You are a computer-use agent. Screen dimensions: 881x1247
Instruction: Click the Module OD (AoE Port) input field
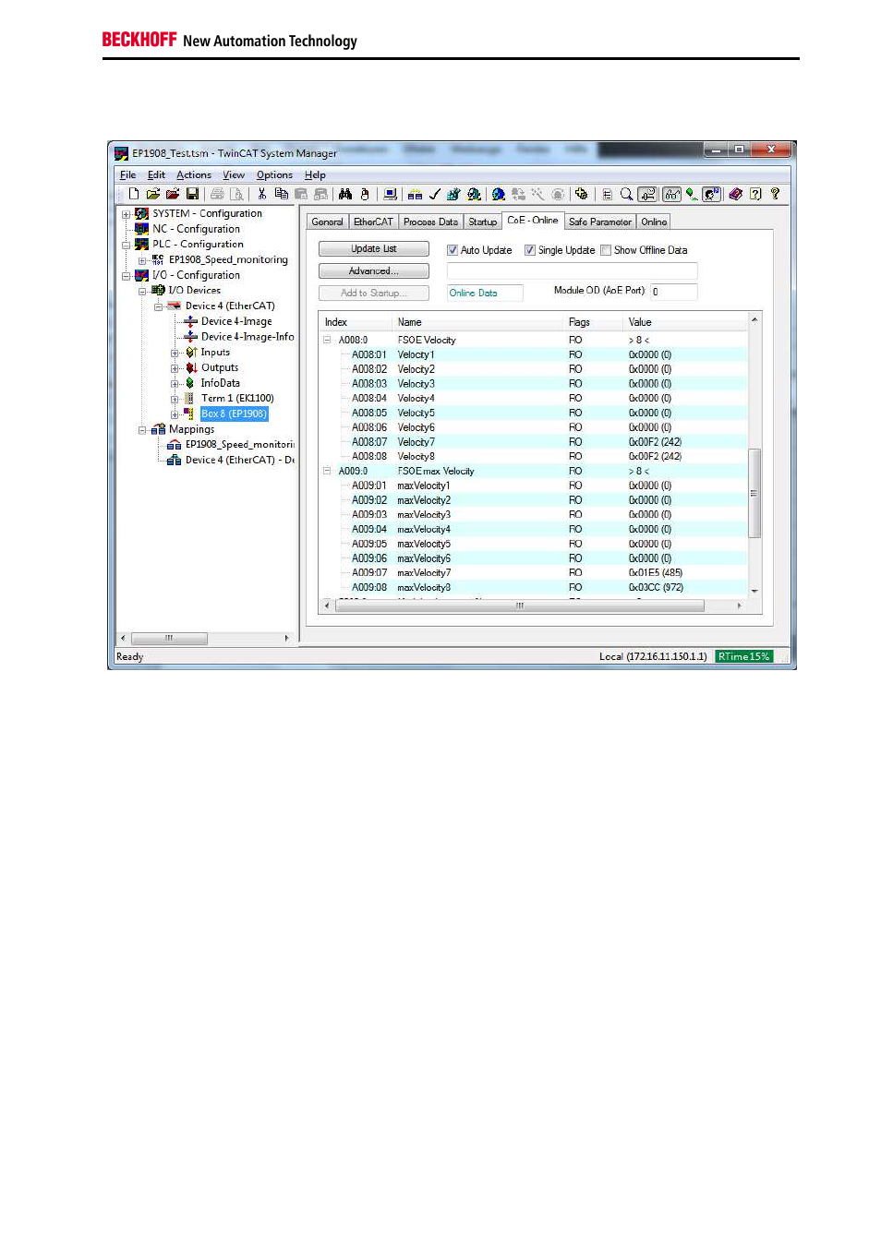coord(673,292)
